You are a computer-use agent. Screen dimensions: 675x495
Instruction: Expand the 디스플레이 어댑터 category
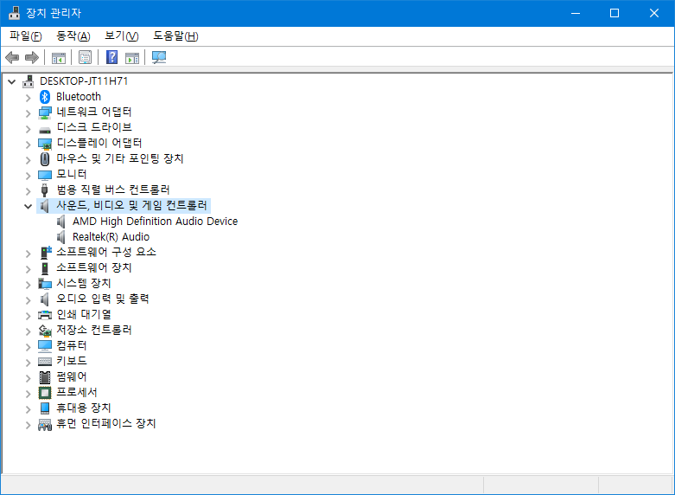tap(28, 145)
